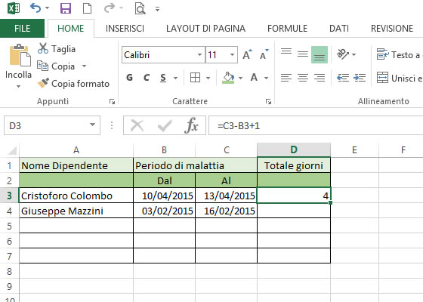Open the font size 11 dropdown
423x302 pixels.
tap(232, 54)
